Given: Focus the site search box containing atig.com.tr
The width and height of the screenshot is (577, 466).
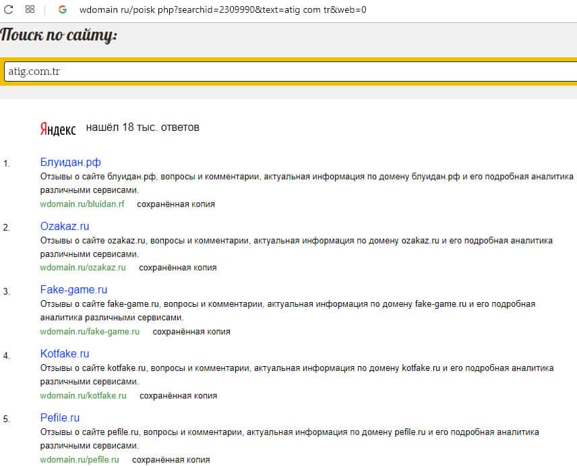Looking at the screenshot, I should coord(291,71).
